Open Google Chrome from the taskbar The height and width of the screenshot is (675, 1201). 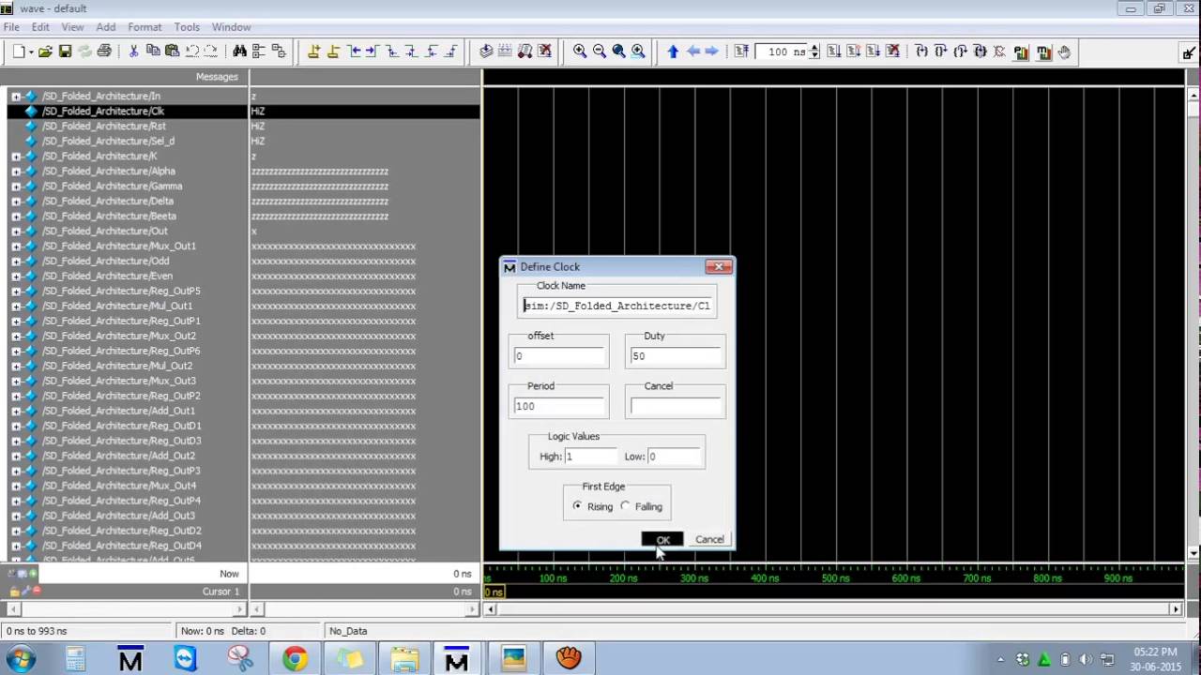click(x=295, y=659)
